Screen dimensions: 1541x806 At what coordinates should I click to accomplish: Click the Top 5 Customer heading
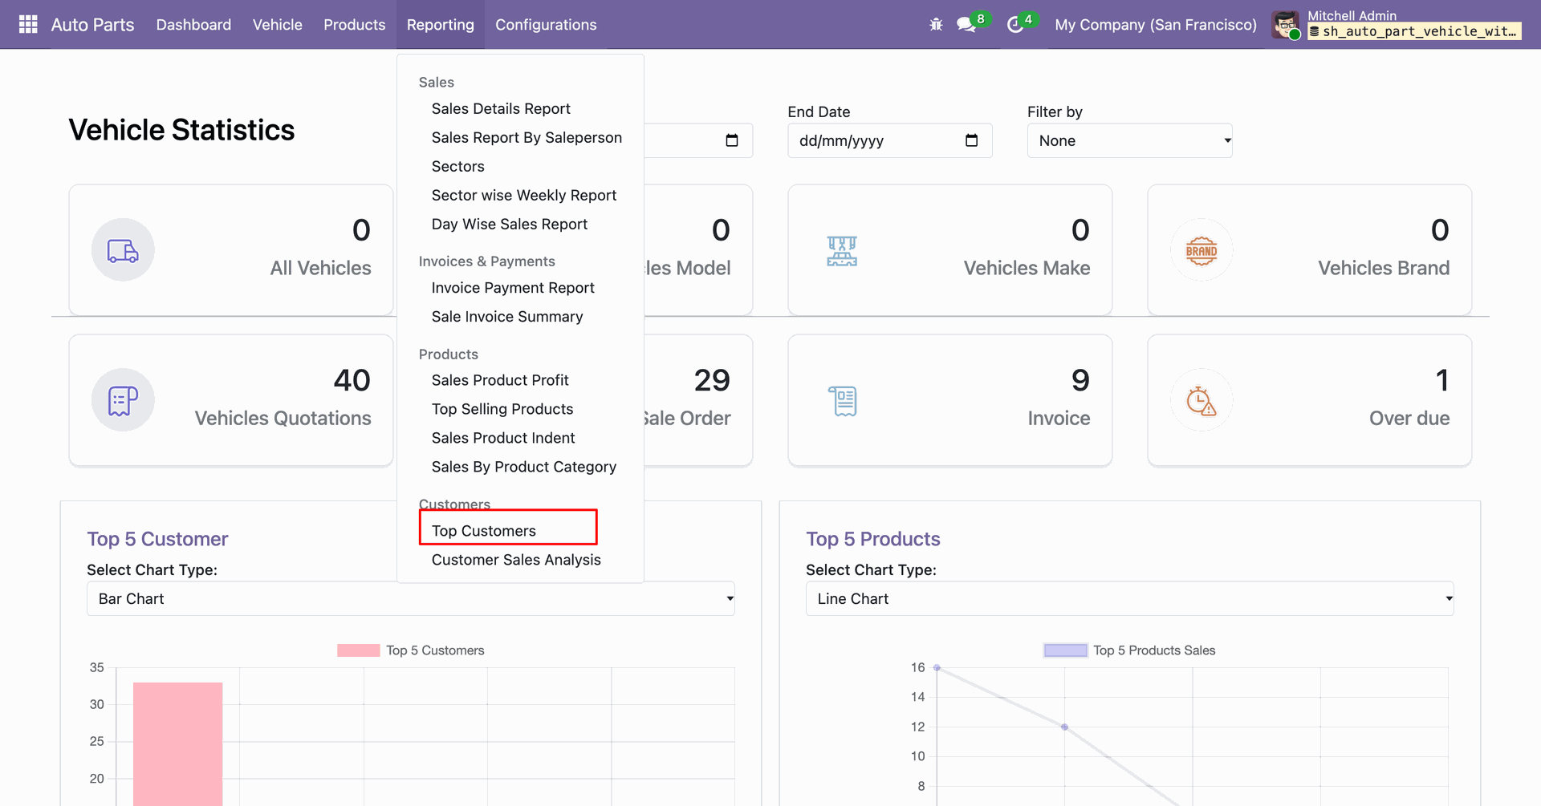[157, 539]
